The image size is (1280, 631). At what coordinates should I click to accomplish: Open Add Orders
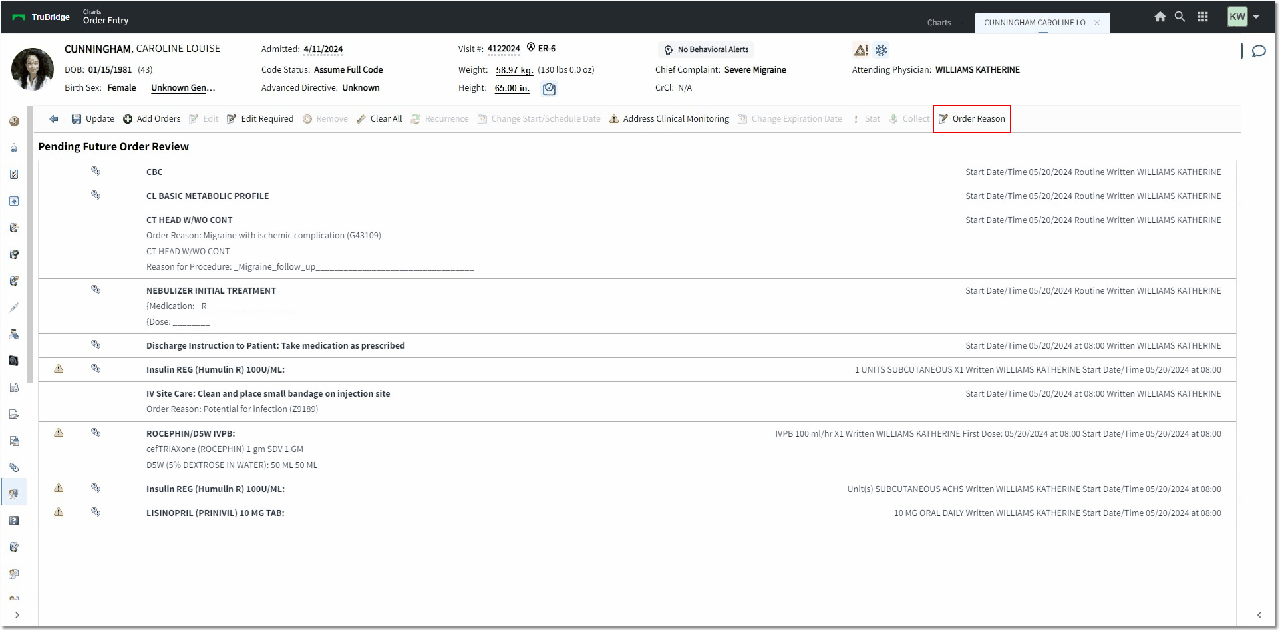(x=152, y=119)
